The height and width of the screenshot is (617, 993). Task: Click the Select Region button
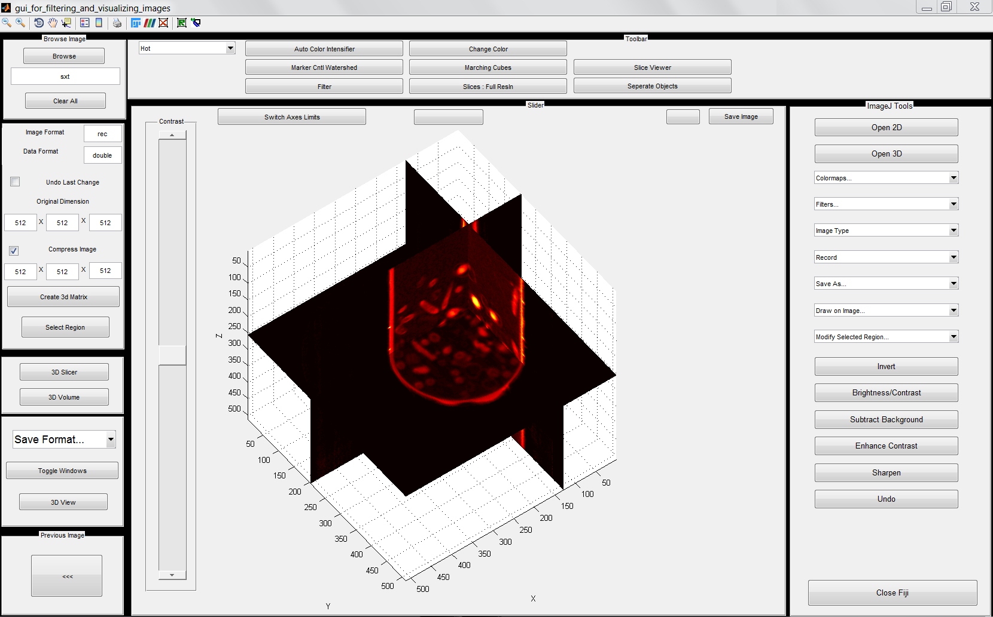tap(65, 327)
